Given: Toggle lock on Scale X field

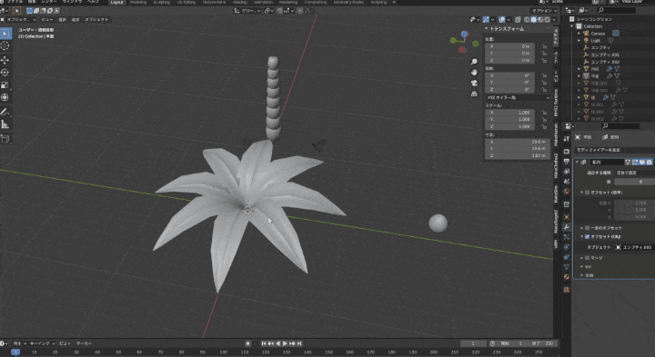Looking at the screenshot, I should coord(544,113).
